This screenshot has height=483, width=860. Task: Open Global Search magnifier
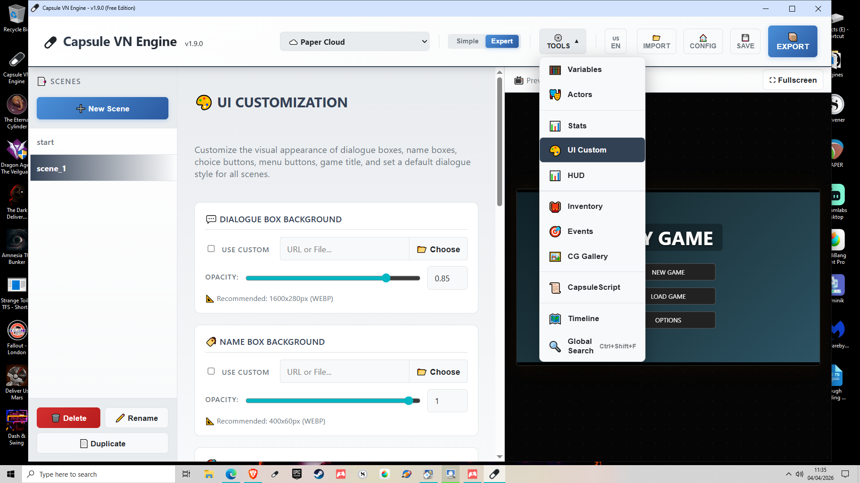point(555,346)
